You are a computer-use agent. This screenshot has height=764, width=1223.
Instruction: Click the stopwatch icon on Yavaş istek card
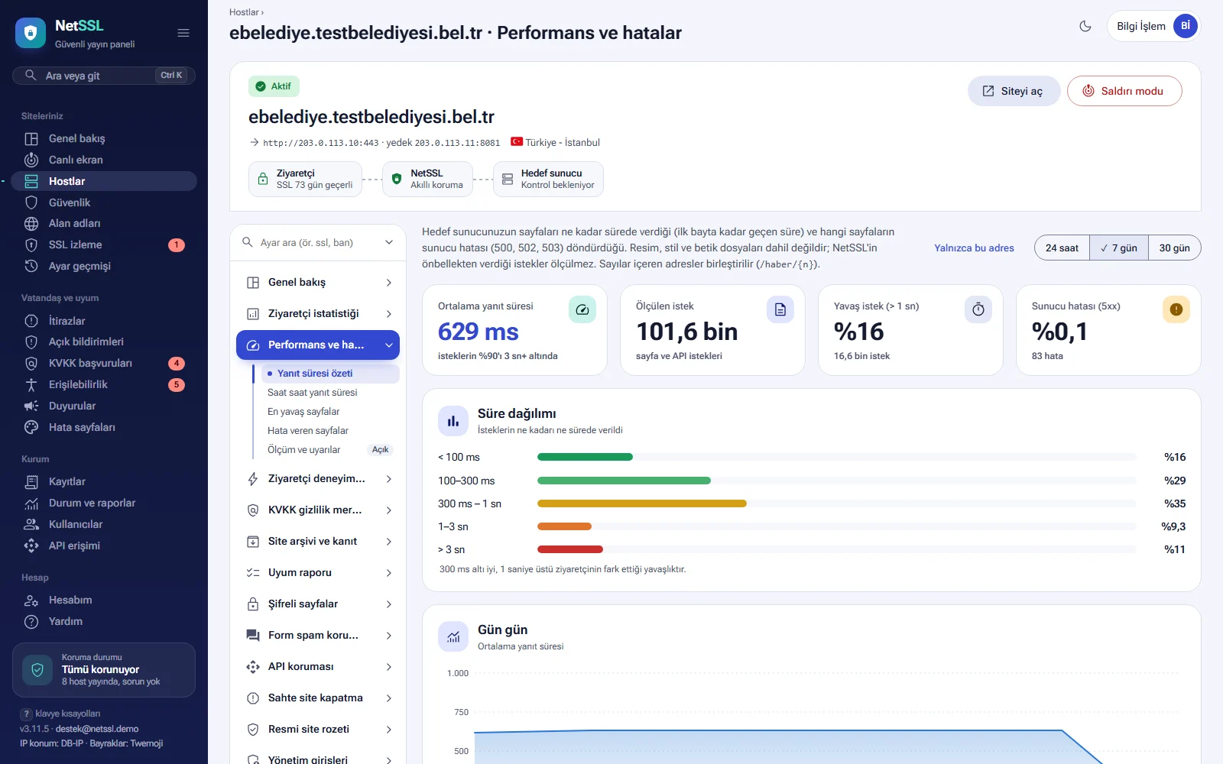(x=978, y=309)
